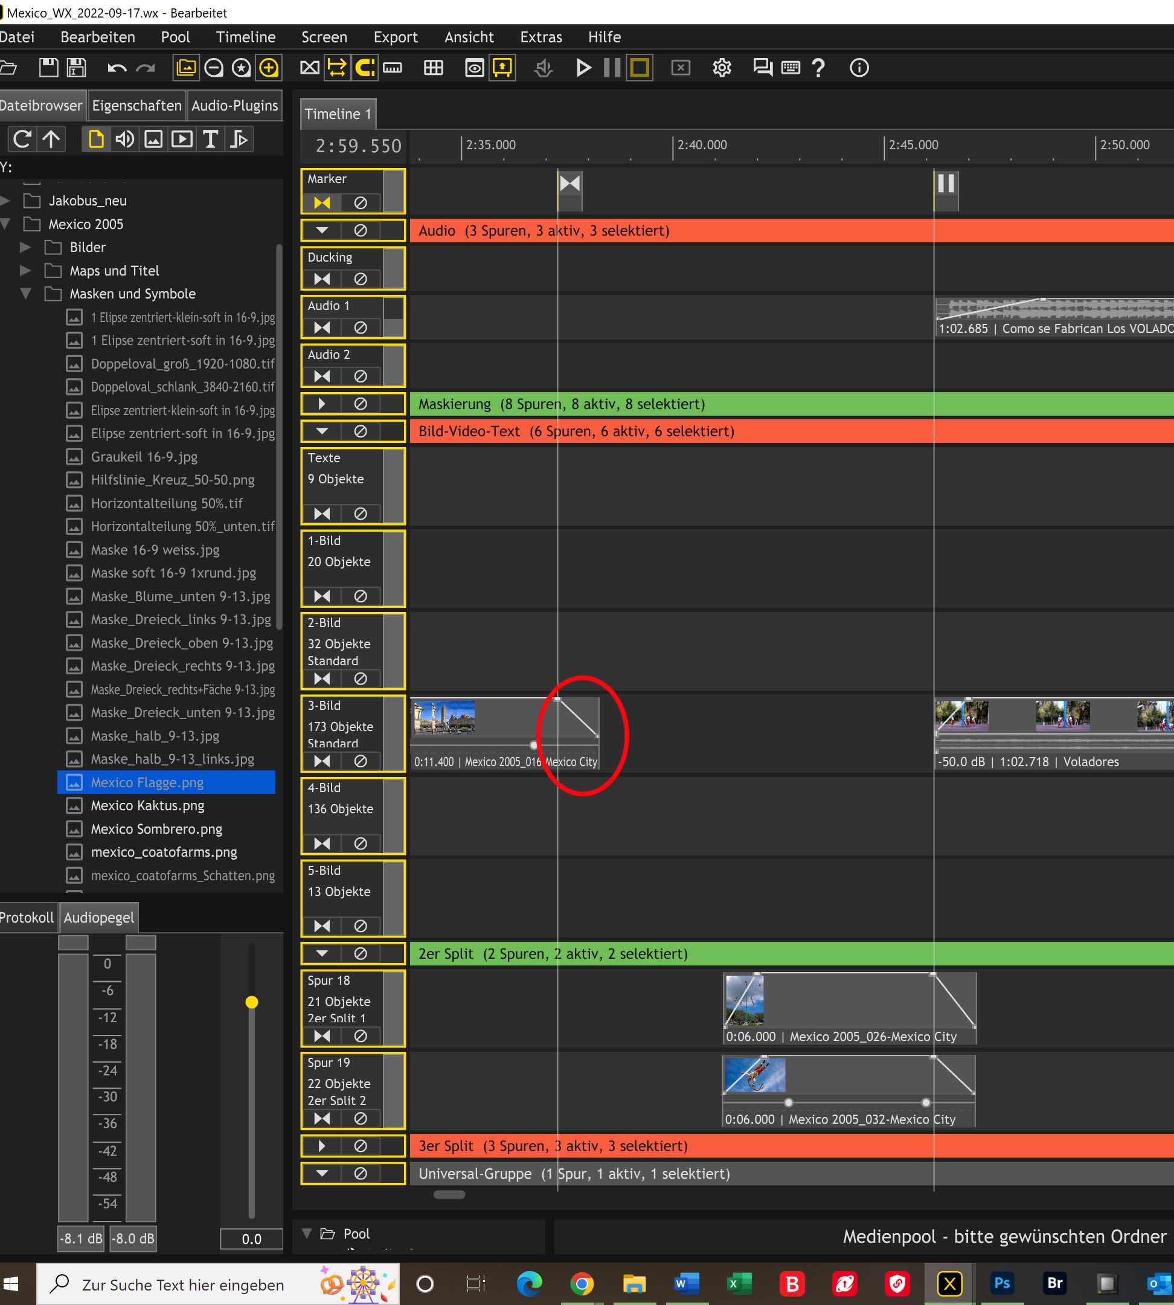1174x1305 pixels.
Task: Click the undo arrow in toolbar
Action: 117,68
